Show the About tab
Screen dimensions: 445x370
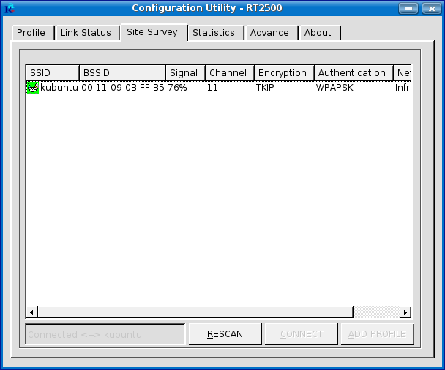coord(318,33)
